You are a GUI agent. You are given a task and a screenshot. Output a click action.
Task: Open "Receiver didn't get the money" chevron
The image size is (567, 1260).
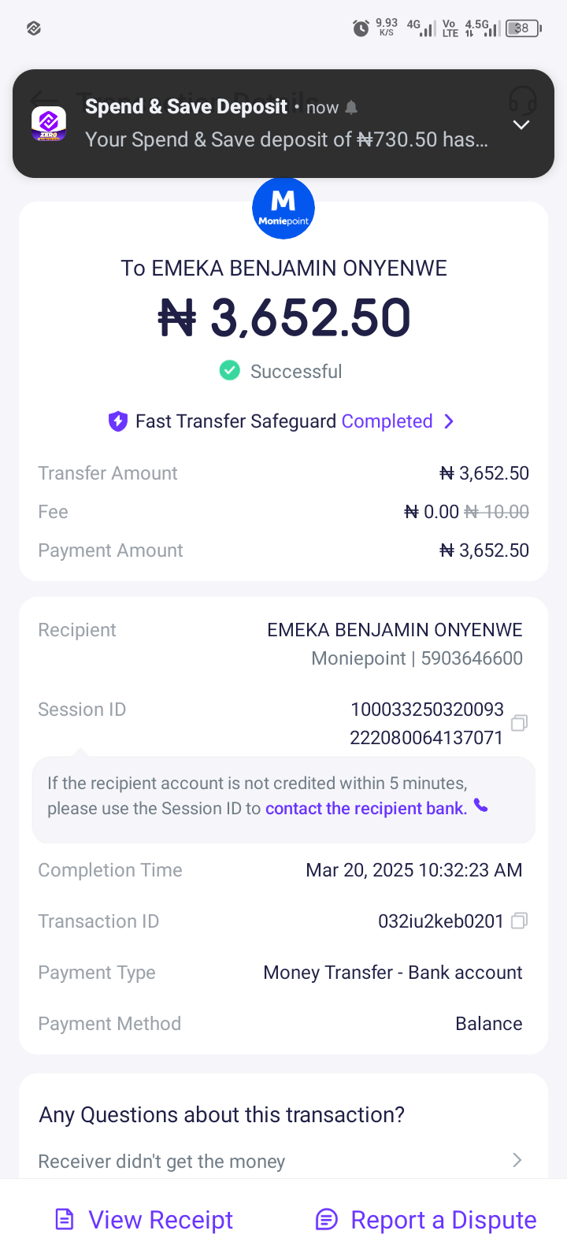[517, 1160]
